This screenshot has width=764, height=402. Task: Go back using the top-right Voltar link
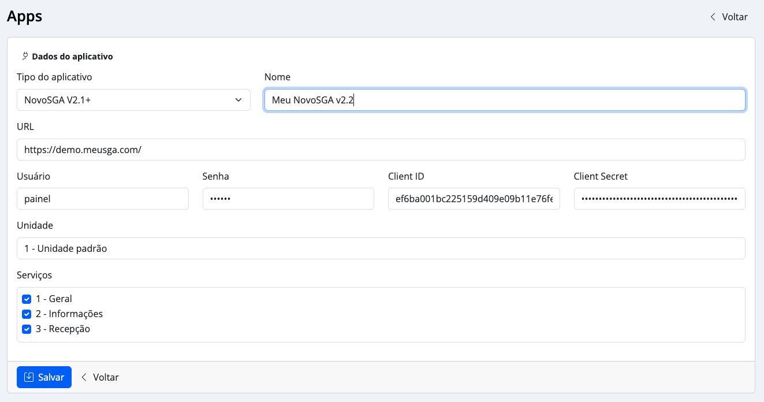click(x=734, y=17)
